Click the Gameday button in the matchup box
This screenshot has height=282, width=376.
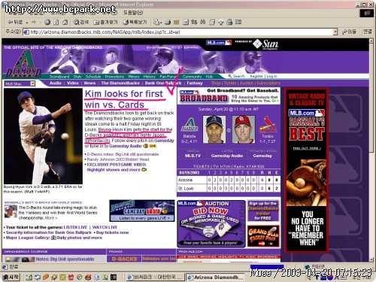[262, 156]
